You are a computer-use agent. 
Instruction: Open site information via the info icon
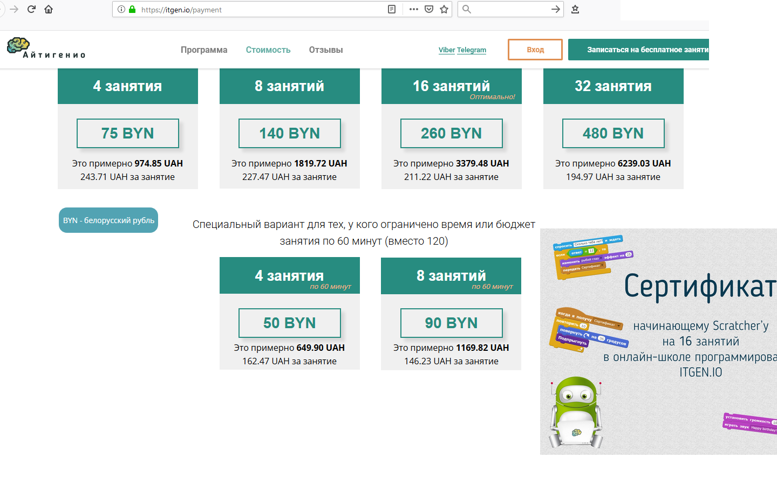(121, 9)
